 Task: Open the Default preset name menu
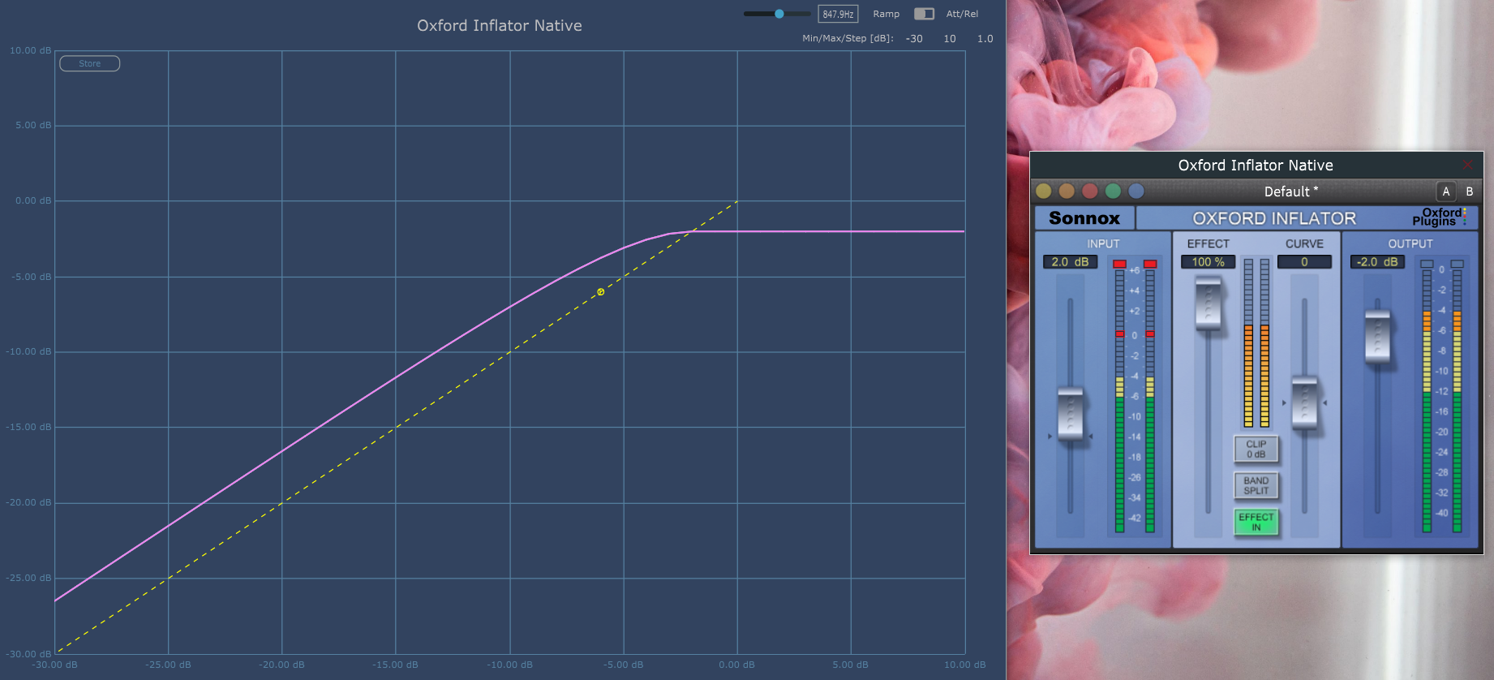pos(1290,192)
